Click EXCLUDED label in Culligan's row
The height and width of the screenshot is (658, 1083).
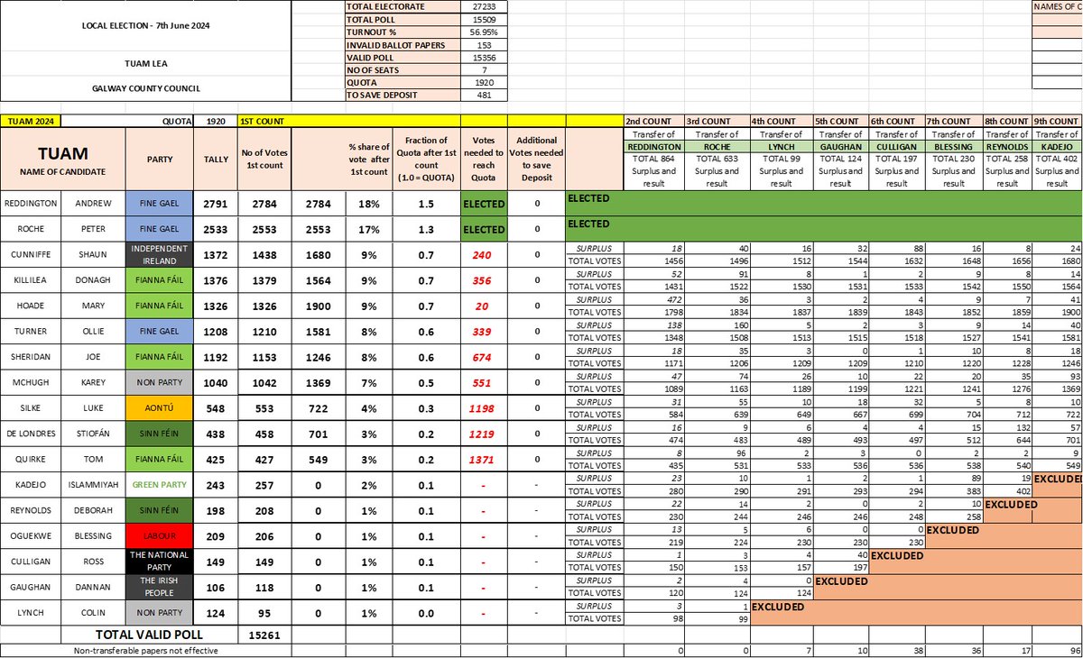pyautogui.click(x=896, y=557)
